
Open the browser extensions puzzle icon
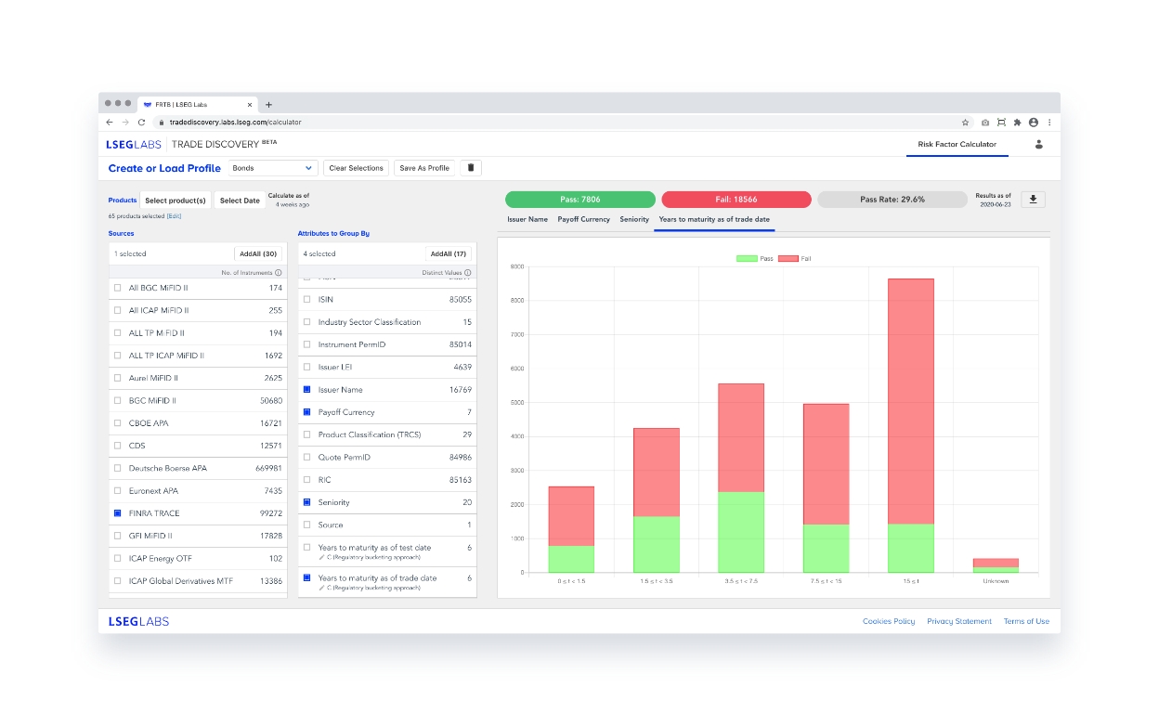[x=1017, y=122]
